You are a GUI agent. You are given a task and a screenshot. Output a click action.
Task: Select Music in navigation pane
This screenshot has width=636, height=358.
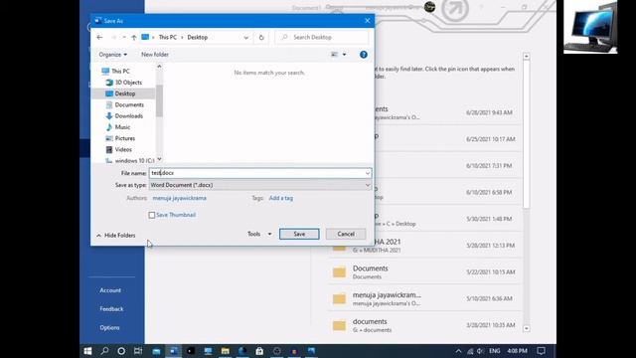tap(122, 127)
